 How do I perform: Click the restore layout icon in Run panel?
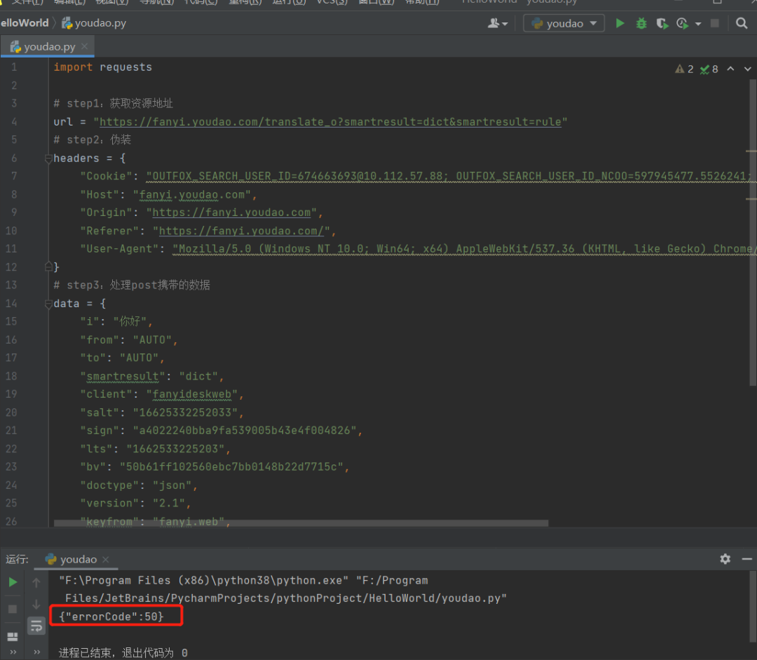coord(13,636)
